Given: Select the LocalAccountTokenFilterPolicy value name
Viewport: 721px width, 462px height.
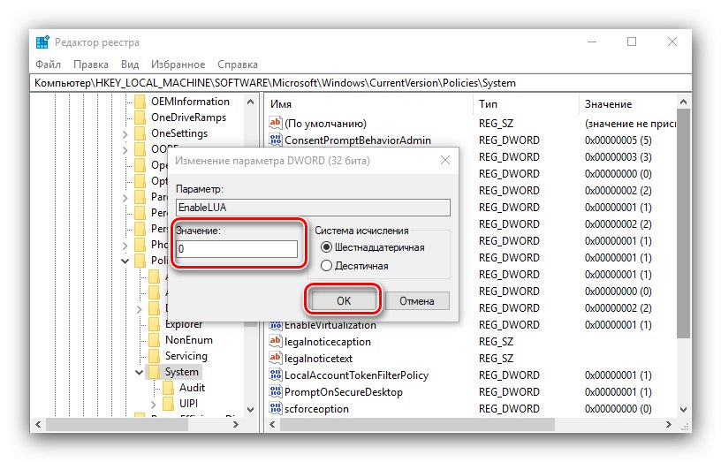Looking at the screenshot, I should pyautogui.click(x=356, y=375).
